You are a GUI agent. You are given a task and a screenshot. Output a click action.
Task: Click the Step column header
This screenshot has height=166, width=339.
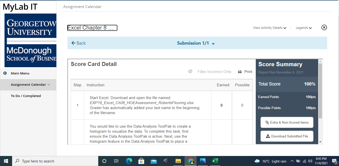coord(77,85)
